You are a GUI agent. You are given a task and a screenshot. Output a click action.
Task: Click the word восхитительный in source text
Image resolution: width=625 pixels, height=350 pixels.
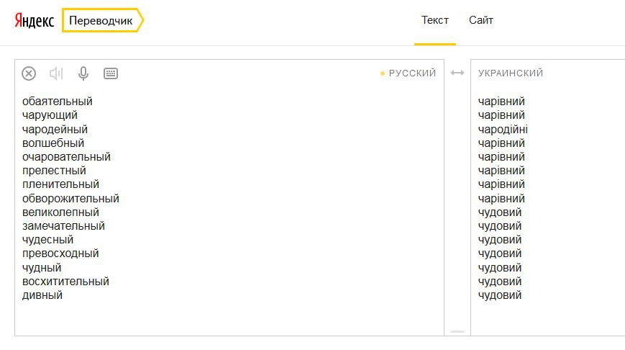coord(65,282)
